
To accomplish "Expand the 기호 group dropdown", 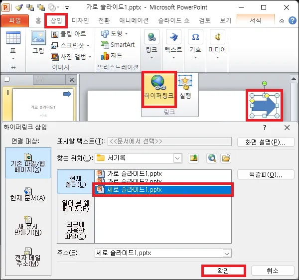I will tap(195, 44).
